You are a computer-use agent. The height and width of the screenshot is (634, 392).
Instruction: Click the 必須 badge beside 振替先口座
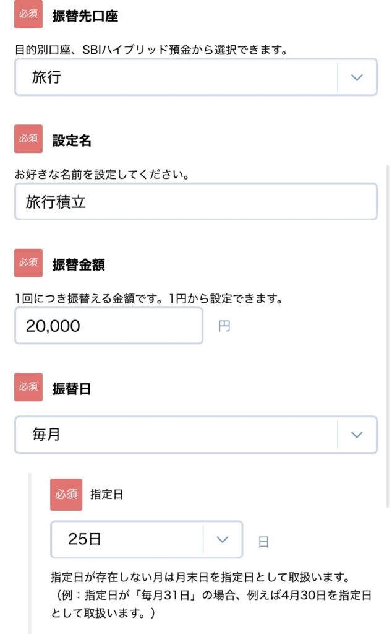pos(28,15)
